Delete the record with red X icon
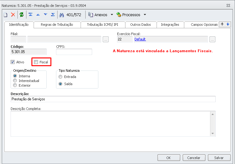235x164 pixels. 13,15
